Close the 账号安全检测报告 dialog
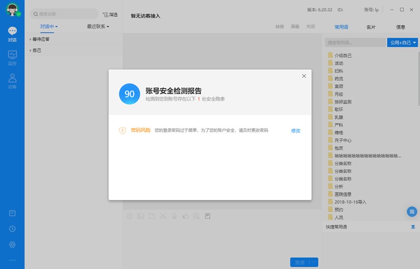The width and height of the screenshot is (420, 269). pyautogui.click(x=303, y=76)
